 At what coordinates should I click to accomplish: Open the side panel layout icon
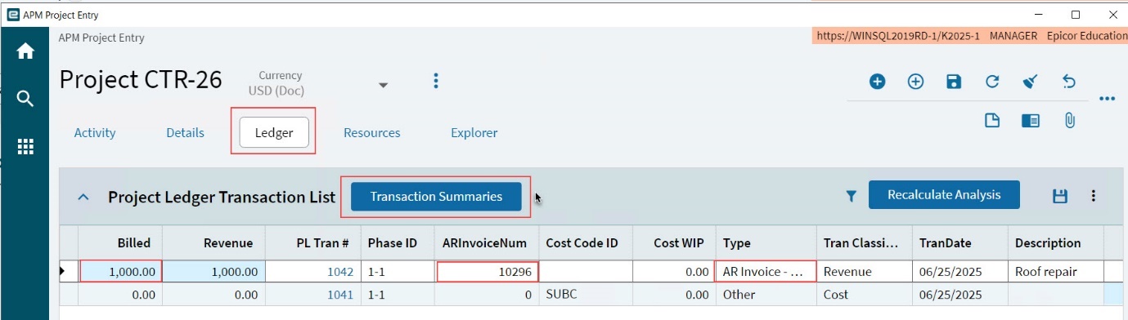click(x=1031, y=121)
